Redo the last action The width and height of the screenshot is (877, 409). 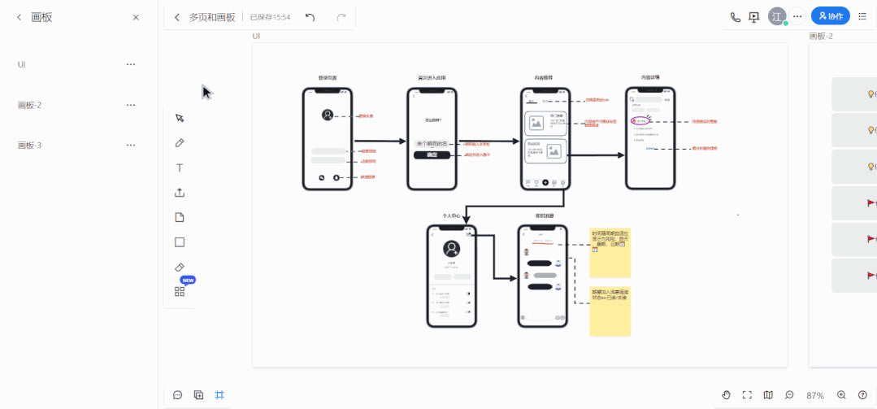(341, 17)
